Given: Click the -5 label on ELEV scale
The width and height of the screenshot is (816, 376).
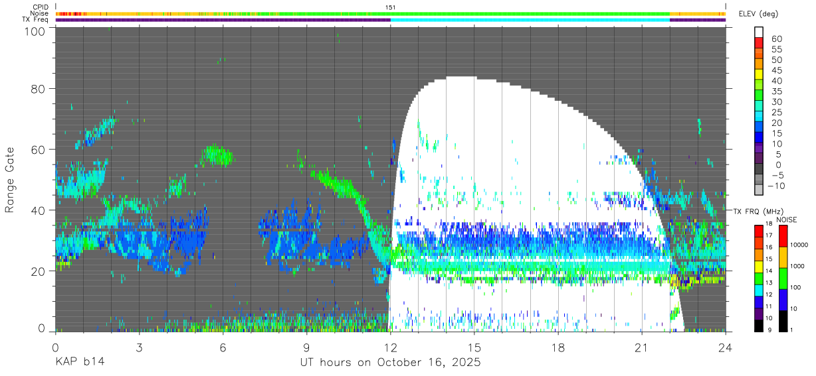Looking at the screenshot, I should pos(777,175).
